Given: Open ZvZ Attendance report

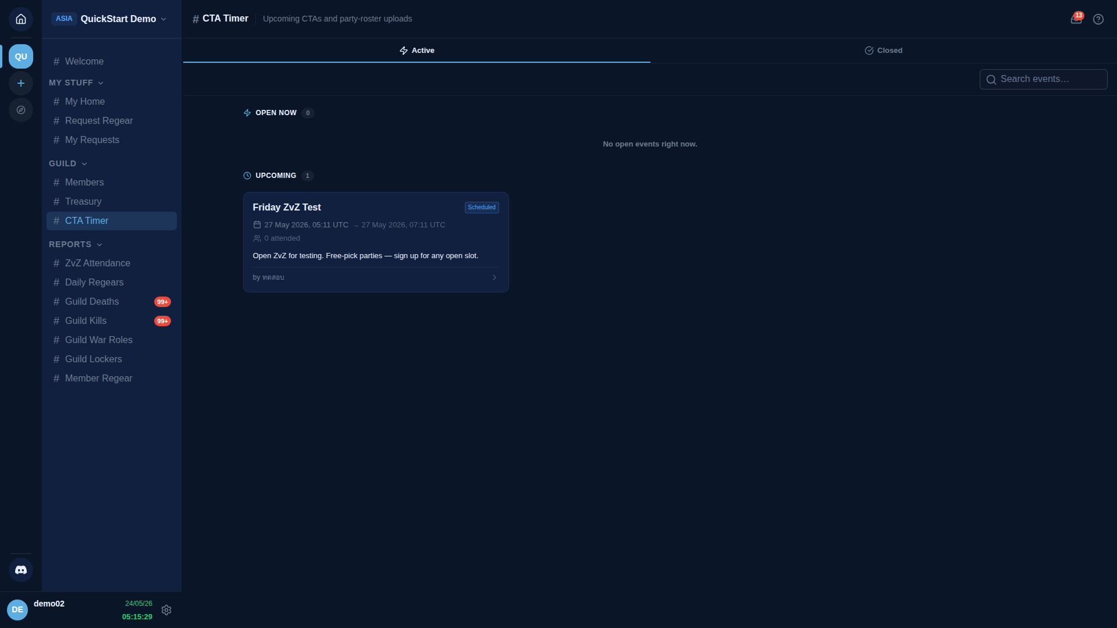Looking at the screenshot, I should point(112,263).
